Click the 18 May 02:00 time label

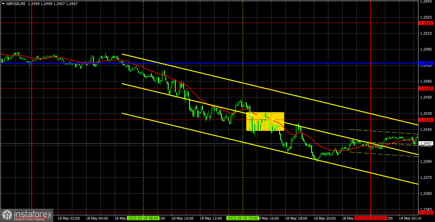[x=68, y=218]
